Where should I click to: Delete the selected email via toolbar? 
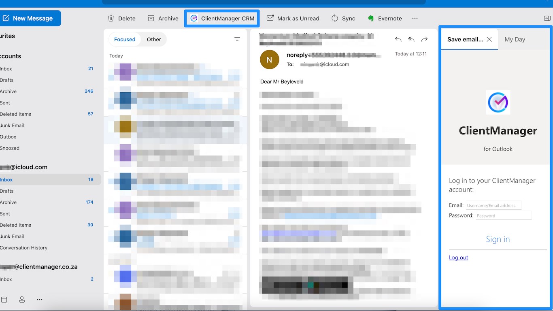(x=121, y=18)
